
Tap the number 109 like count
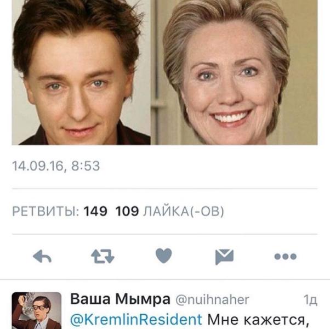(x=127, y=211)
